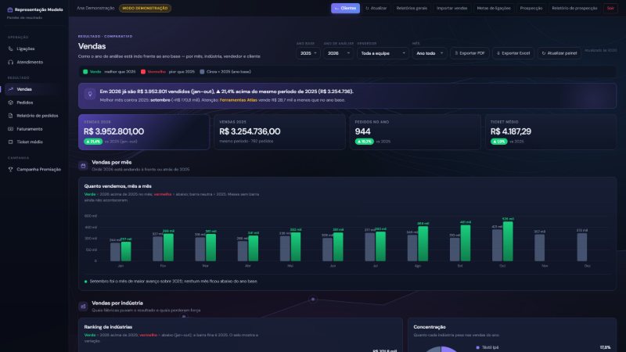Click the Relatório de pedidos document icon
This screenshot has height=352, width=626.
tap(10, 116)
